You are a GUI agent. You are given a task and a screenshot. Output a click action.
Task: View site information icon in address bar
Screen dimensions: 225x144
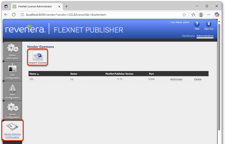(x=22, y=15)
